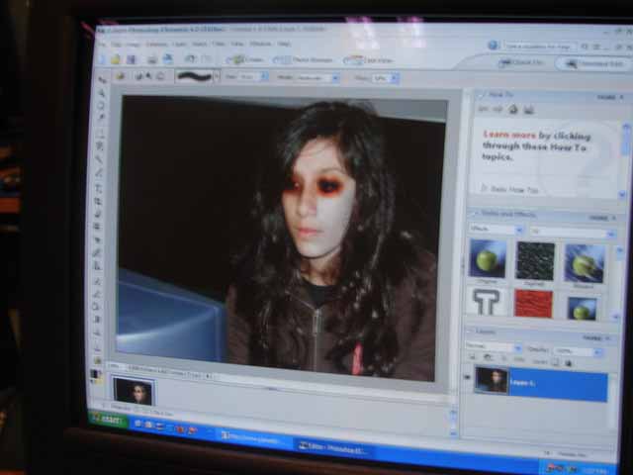Click the home icon in How To panel
The width and height of the screenshot is (633, 475).
coord(514,110)
